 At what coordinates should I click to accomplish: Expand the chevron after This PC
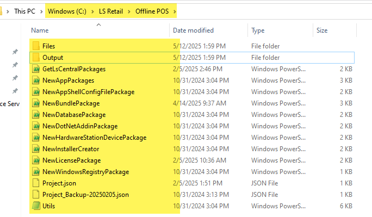(41, 11)
